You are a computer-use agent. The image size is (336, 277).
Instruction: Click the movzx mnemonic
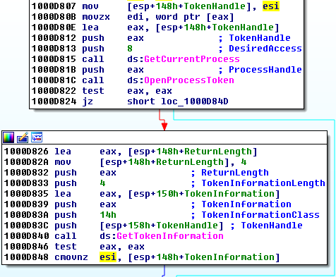tap(96, 17)
